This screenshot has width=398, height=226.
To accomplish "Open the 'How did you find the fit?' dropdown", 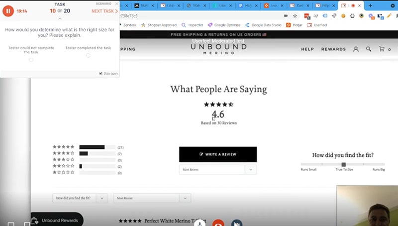I will [80, 198].
